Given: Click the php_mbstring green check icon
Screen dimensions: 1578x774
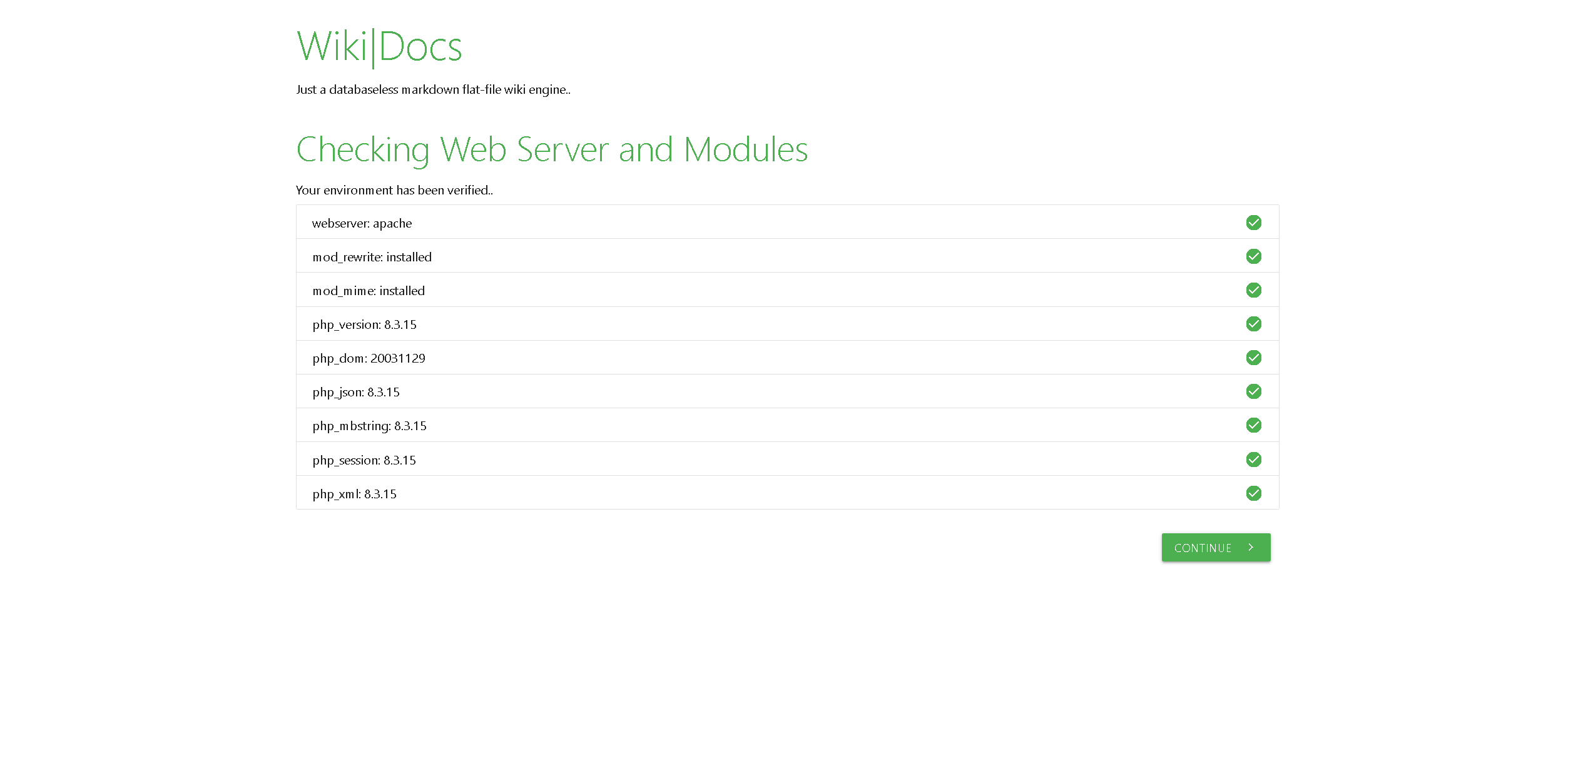Looking at the screenshot, I should pyautogui.click(x=1253, y=425).
